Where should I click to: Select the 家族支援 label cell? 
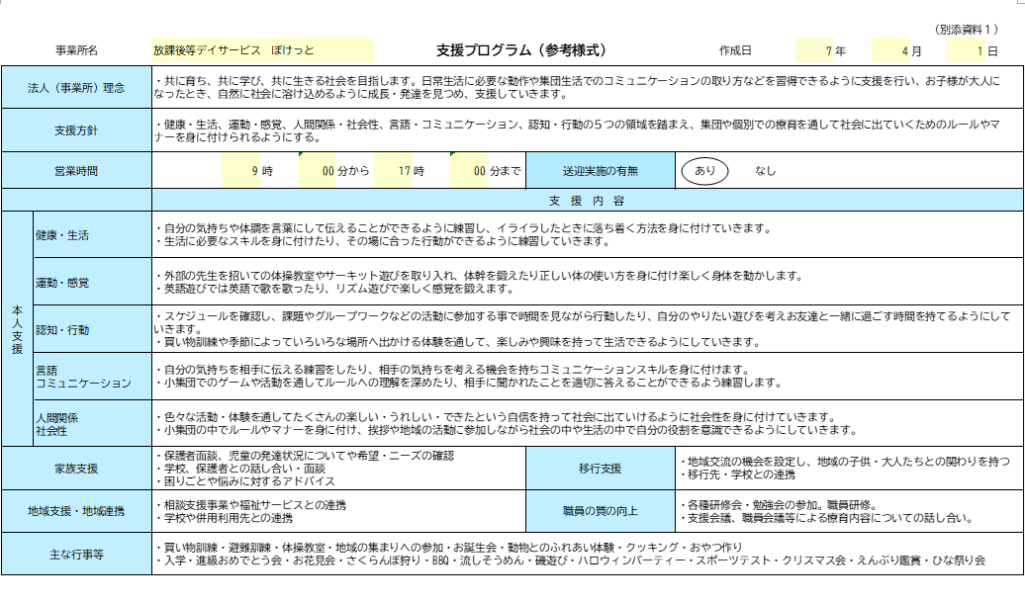point(76,469)
